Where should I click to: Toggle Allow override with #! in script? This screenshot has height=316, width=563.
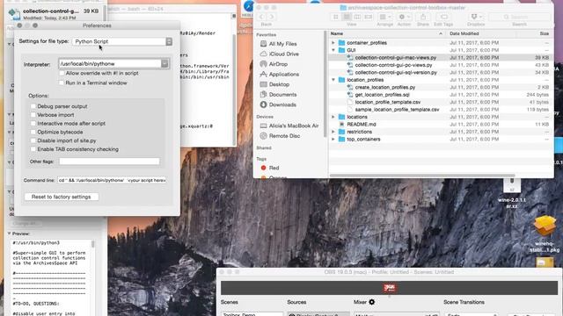62,73
